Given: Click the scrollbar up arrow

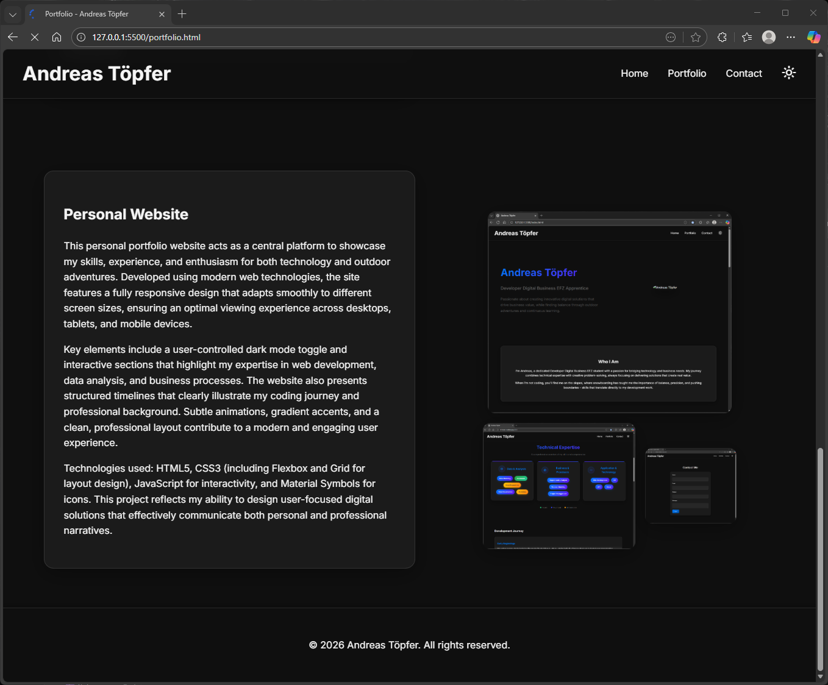Looking at the screenshot, I should click(820, 55).
